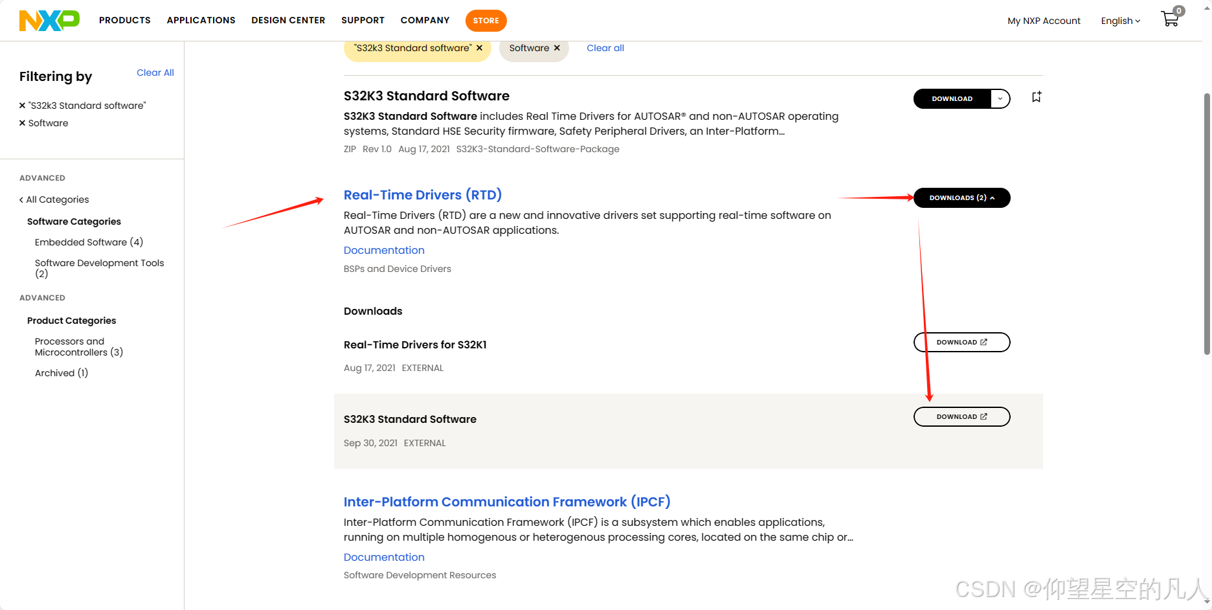Click Real-Time Drivers for S32K1 entry
Screen dimensions: 1212x610
pyautogui.click(x=415, y=345)
